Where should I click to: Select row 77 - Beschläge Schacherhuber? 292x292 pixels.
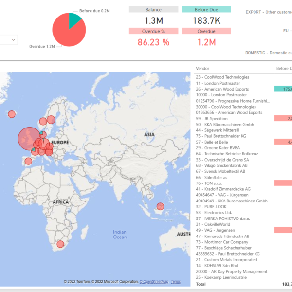click(223, 248)
